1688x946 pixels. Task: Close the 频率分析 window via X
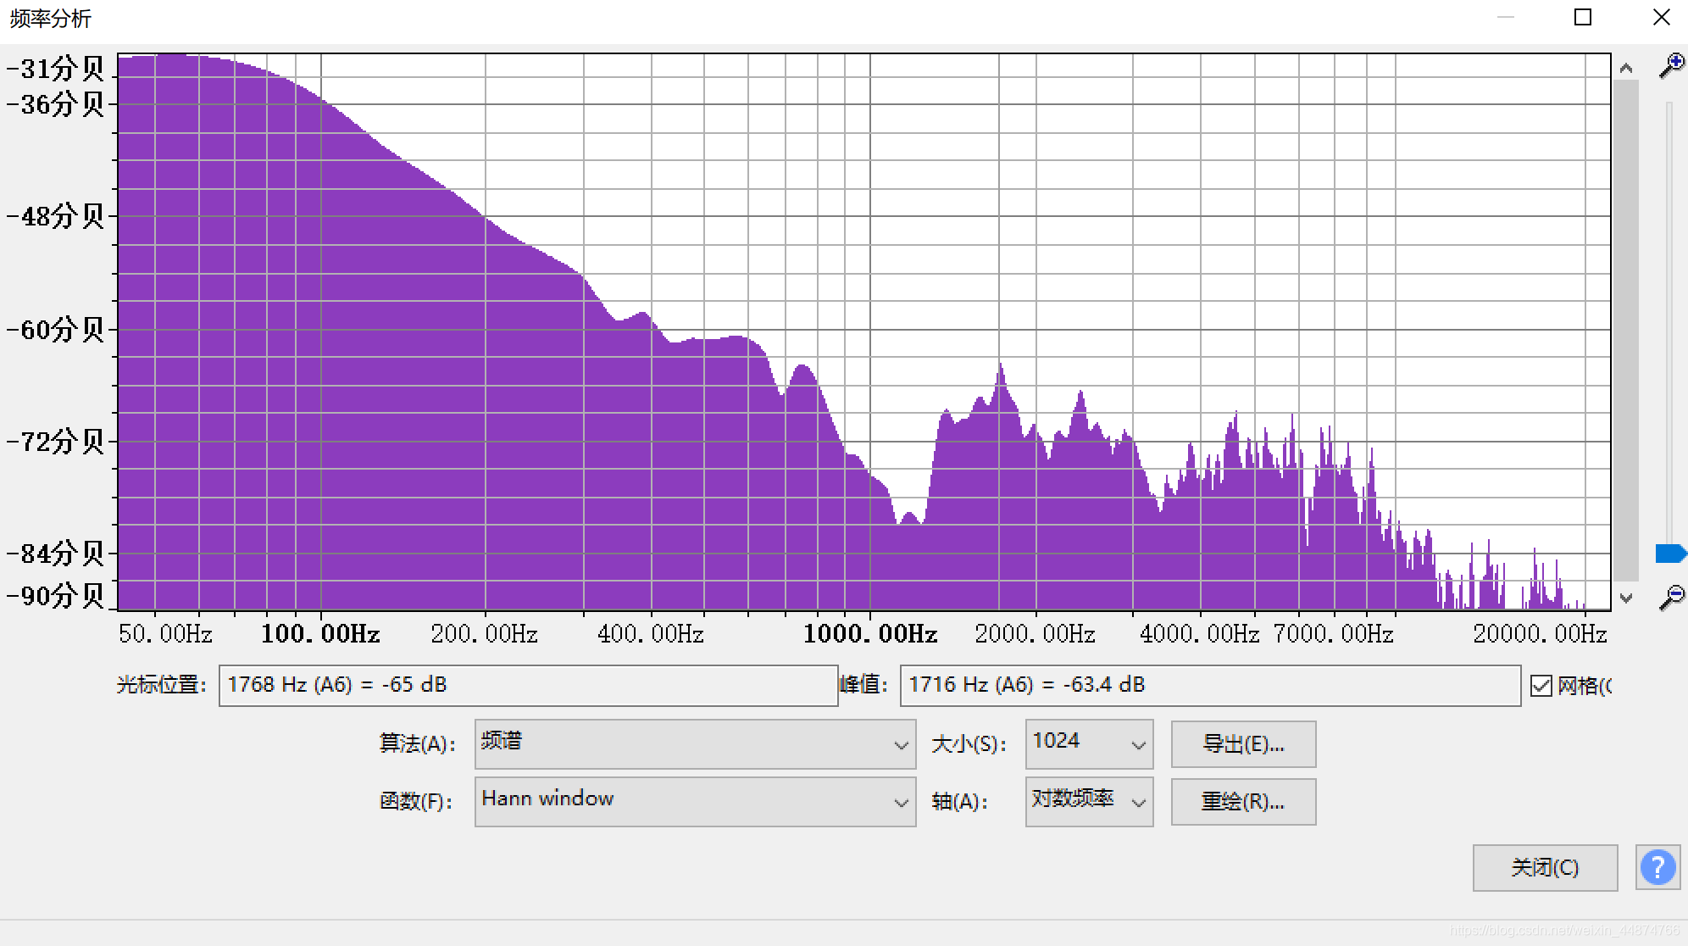click(x=1661, y=17)
